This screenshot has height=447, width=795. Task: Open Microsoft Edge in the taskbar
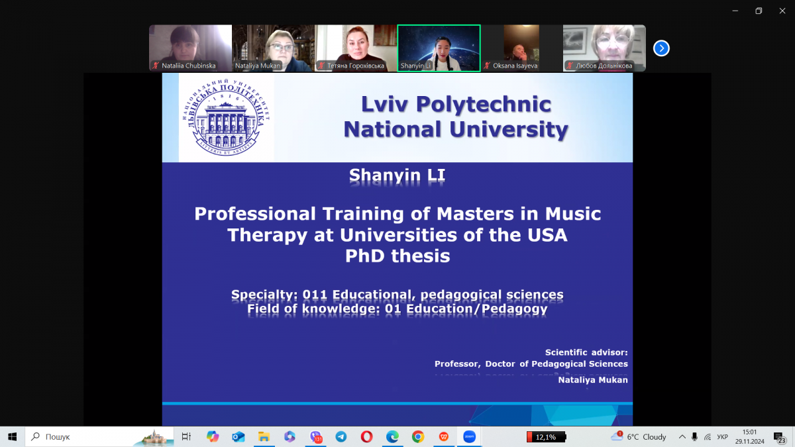pyautogui.click(x=392, y=437)
